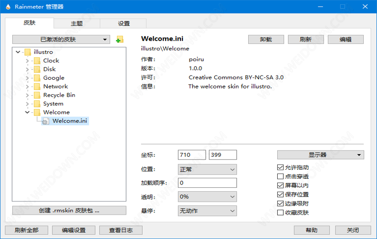This screenshot has width=377, height=239.
Task: Click the 刷新全部 button
Action: pyautogui.click(x=26, y=230)
